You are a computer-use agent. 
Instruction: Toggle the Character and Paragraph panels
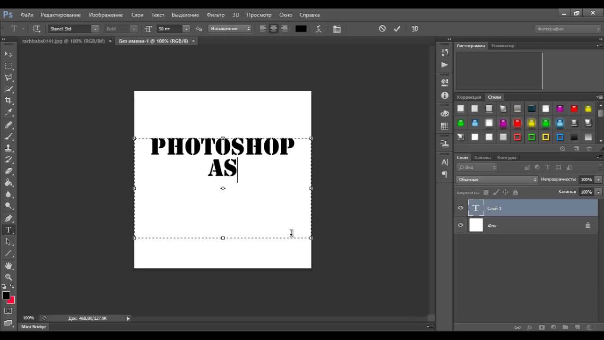pos(337,29)
